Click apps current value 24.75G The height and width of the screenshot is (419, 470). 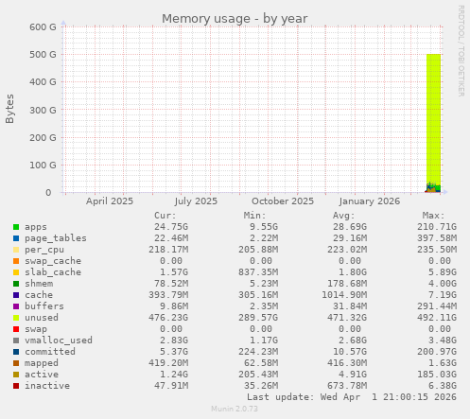pyautogui.click(x=171, y=227)
